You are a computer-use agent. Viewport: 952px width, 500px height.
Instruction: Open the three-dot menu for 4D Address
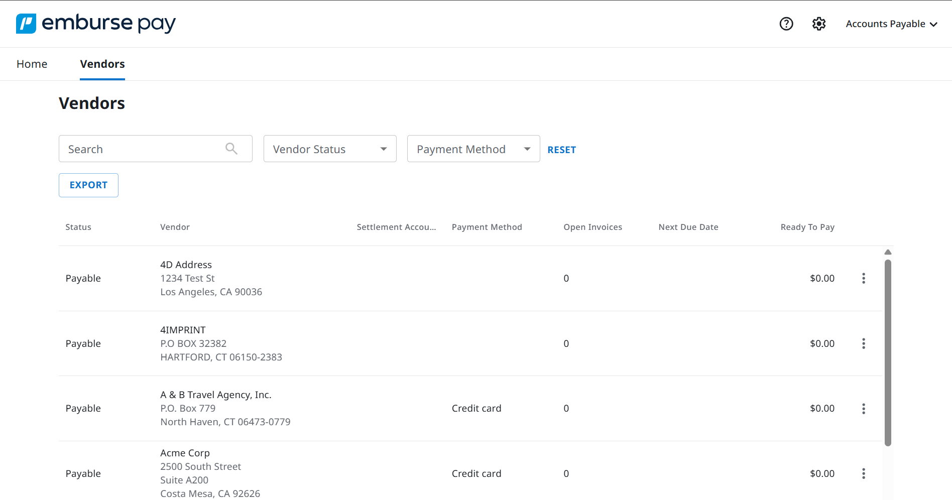coord(864,278)
